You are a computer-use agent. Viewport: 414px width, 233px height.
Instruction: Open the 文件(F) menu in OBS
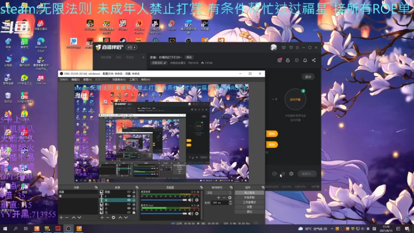point(64,80)
